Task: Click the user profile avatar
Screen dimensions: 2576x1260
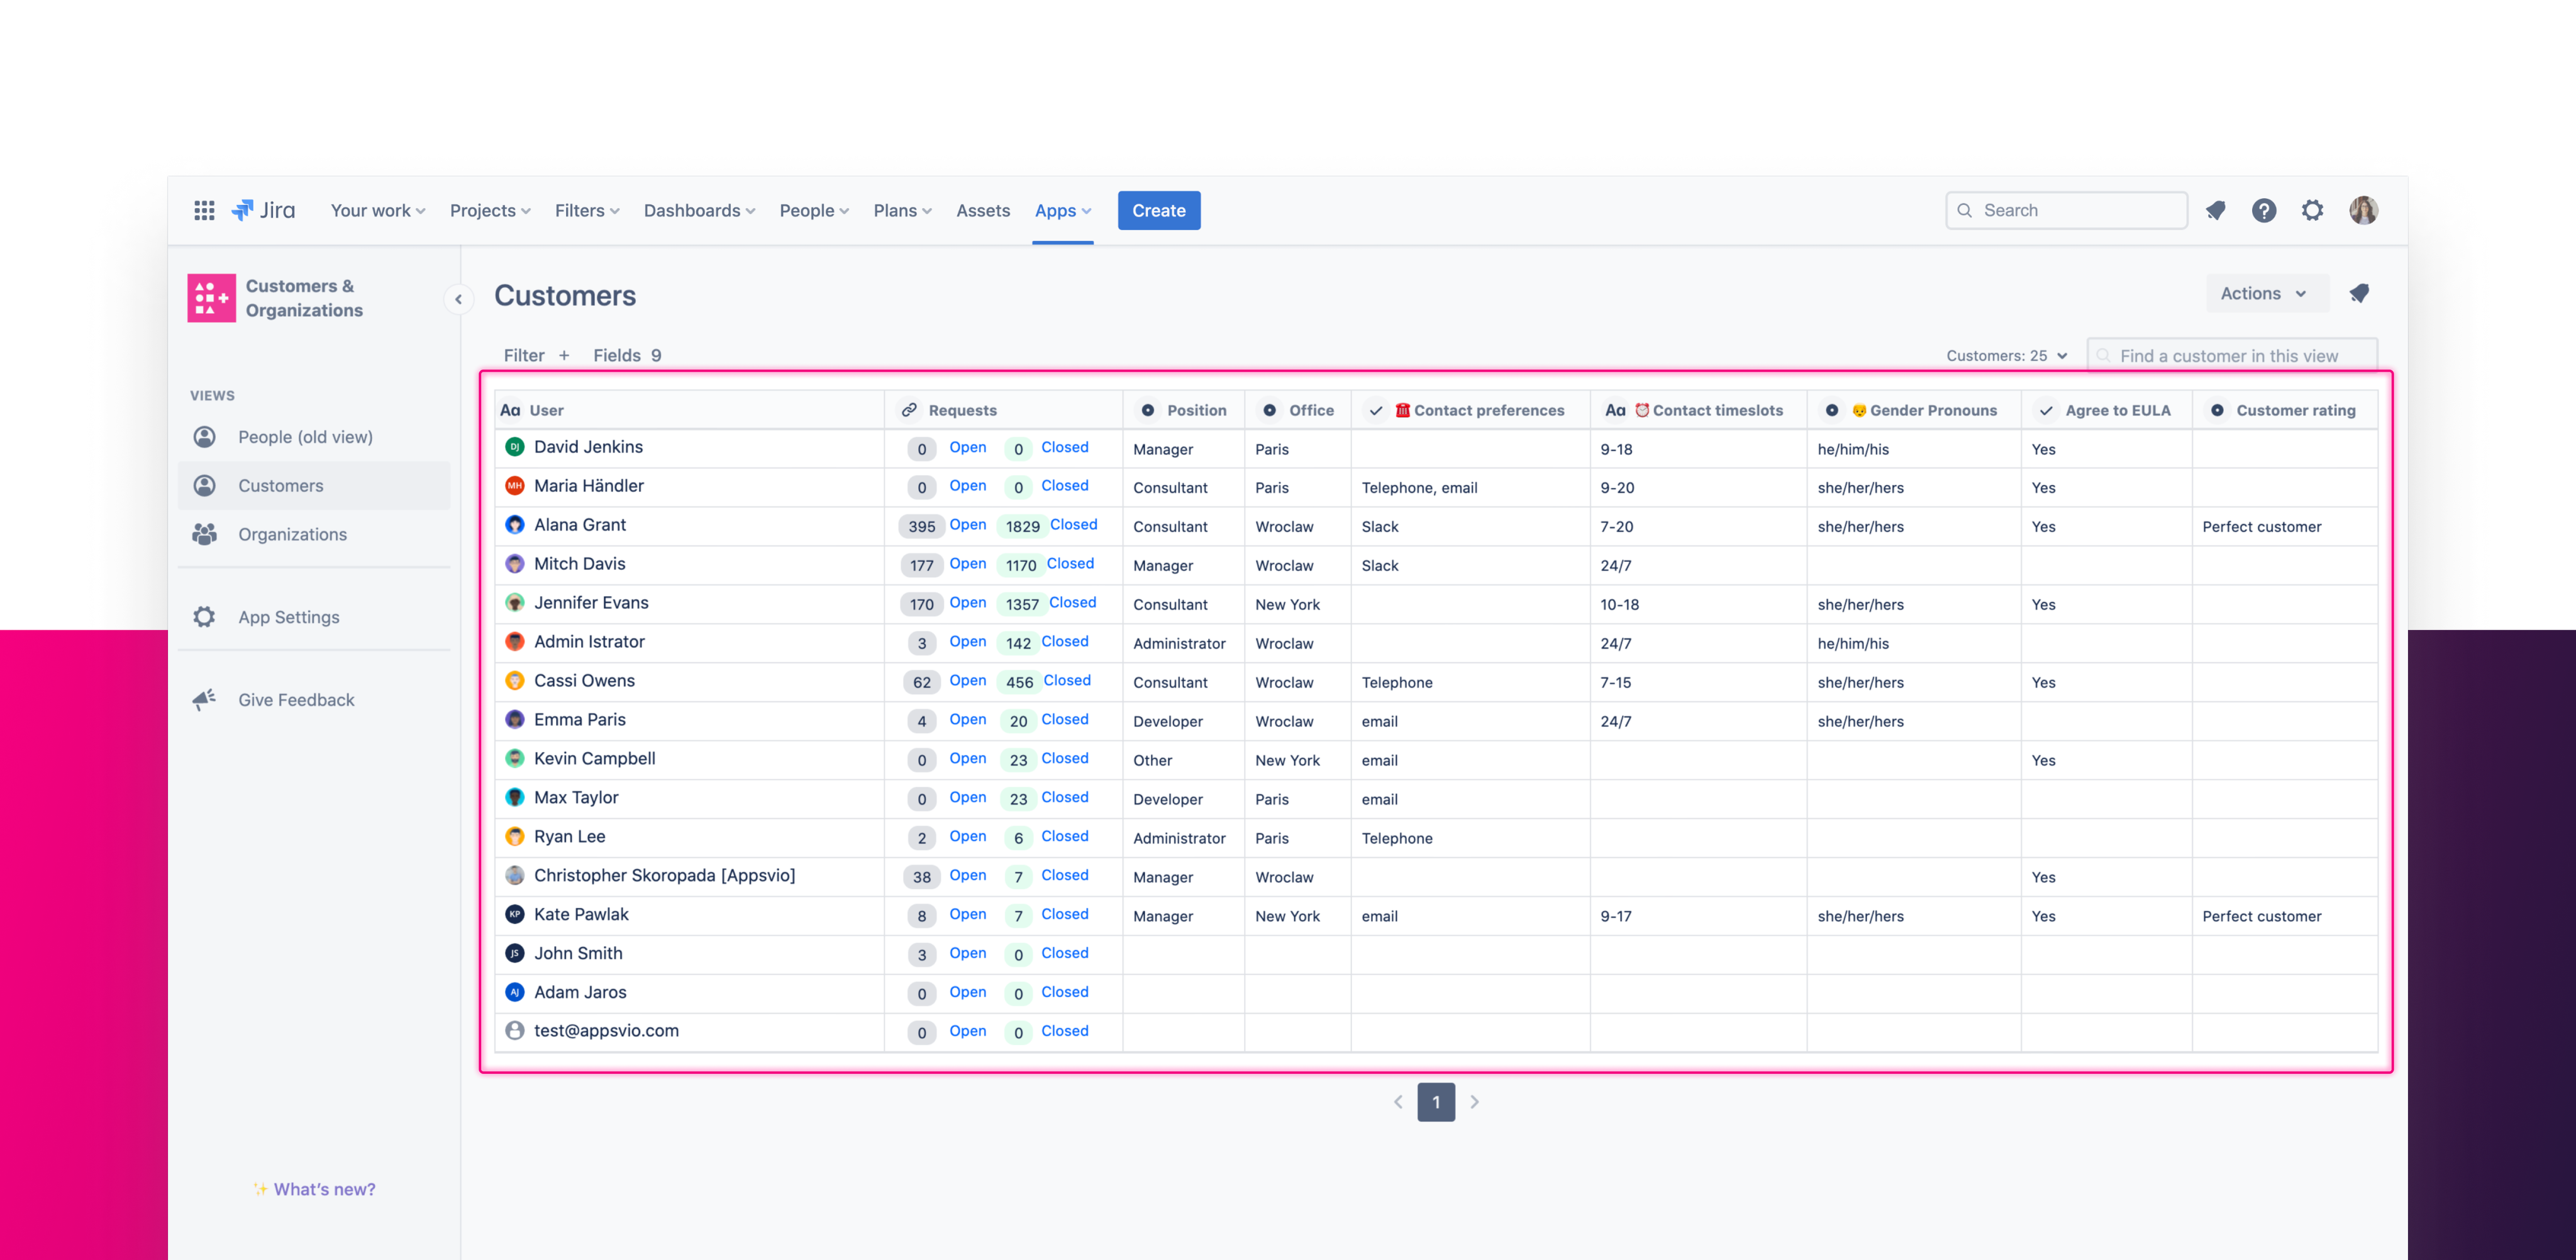Action: pos(2363,210)
